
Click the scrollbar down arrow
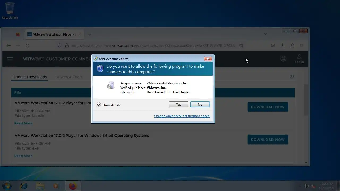coord(306,162)
